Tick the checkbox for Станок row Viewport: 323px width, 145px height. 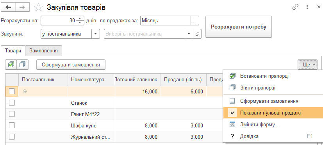12,102
